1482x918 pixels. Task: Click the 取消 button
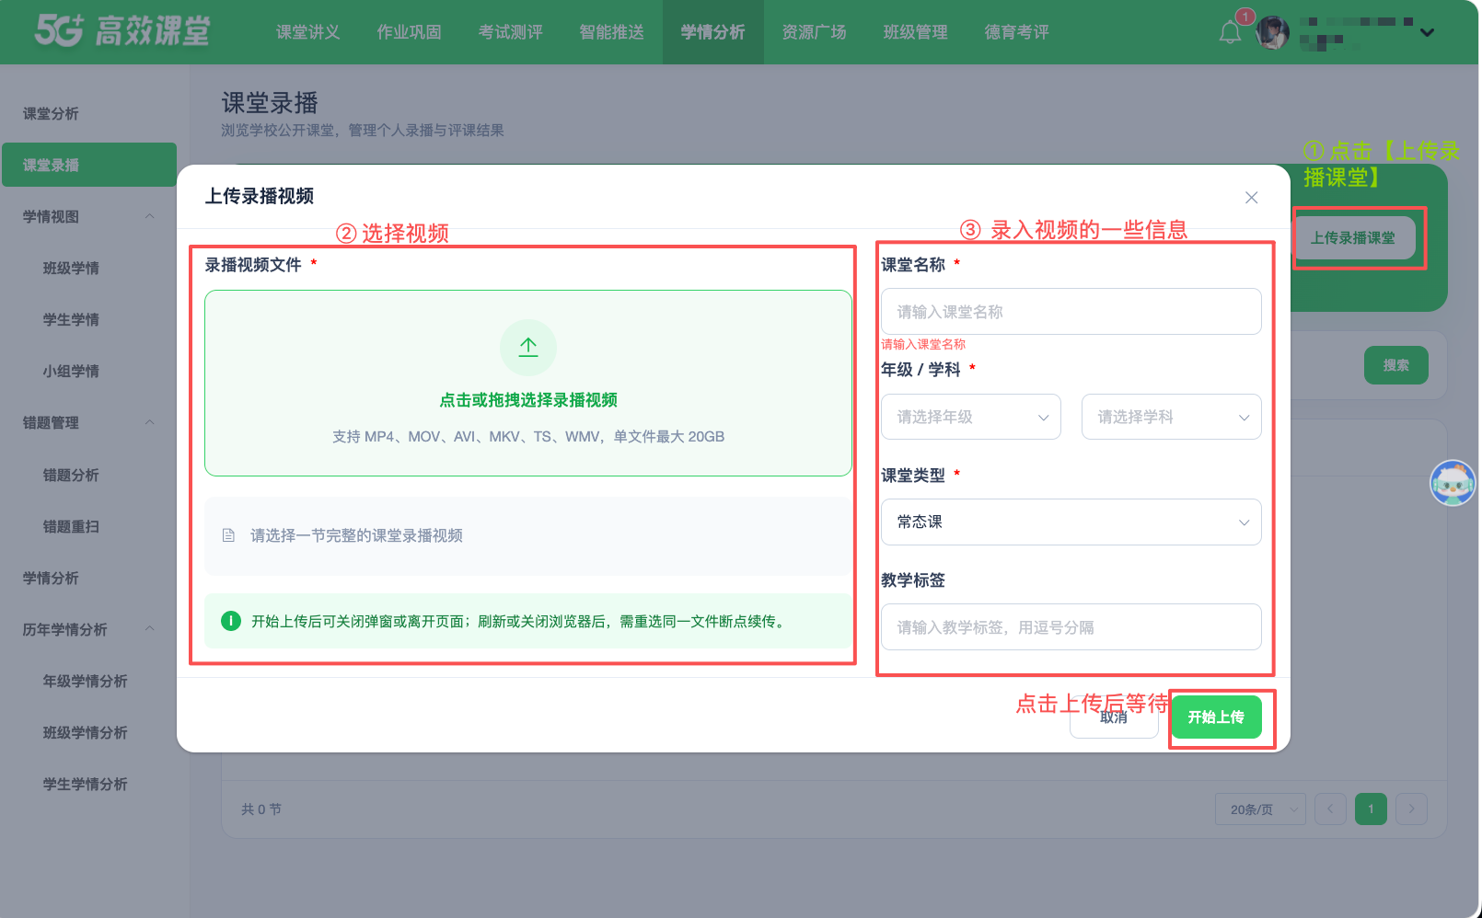tap(1114, 717)
